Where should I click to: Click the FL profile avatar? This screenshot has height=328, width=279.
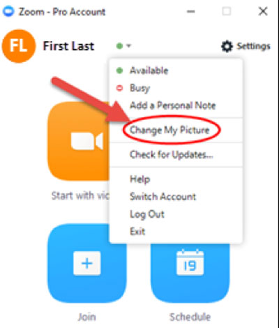[x=19, y=46]
